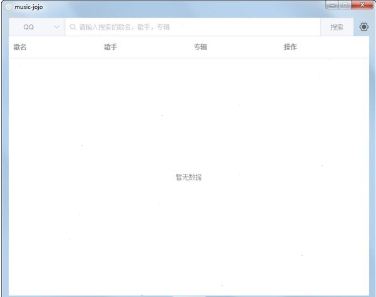Click blank header space right of 操作

click(x=338, y=47)
